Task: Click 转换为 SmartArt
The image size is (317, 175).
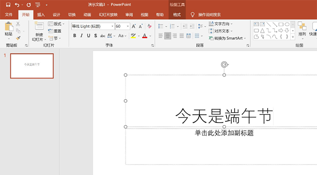Action: click(227, 38)
